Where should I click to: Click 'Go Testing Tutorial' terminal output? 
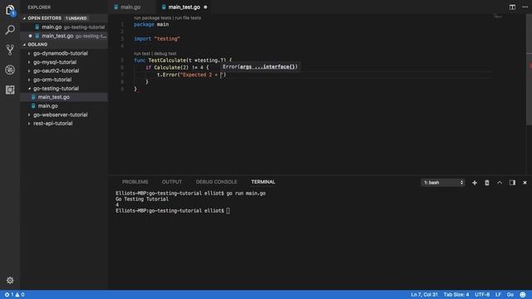[142, 199]
